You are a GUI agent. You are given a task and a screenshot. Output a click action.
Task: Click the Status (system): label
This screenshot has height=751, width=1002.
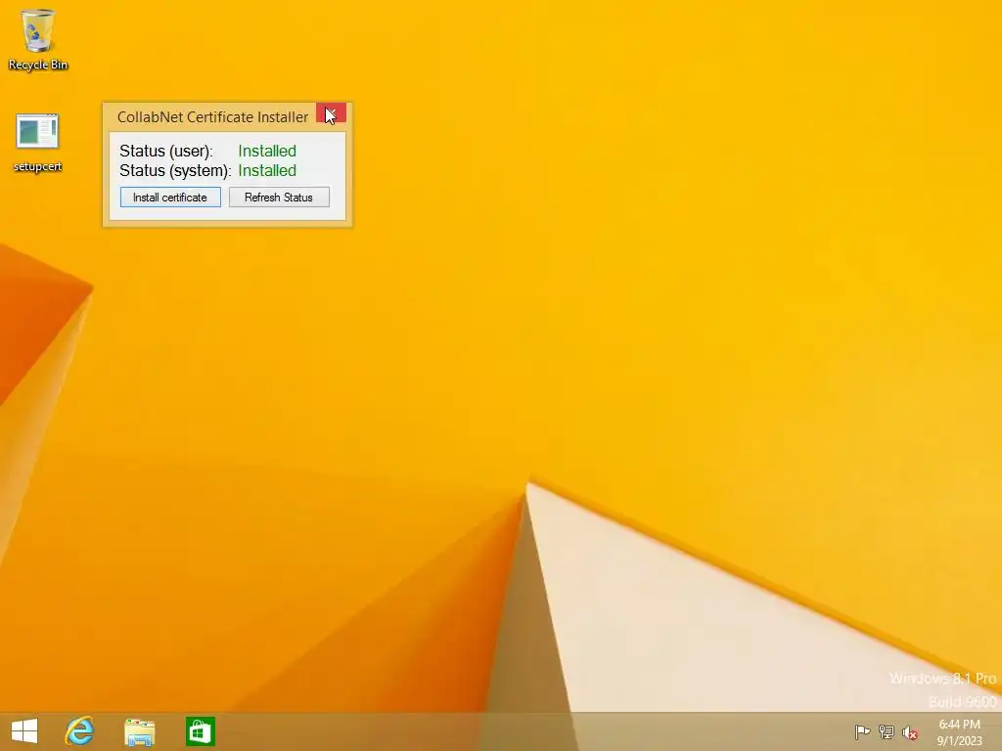click(x=175, y=171)
